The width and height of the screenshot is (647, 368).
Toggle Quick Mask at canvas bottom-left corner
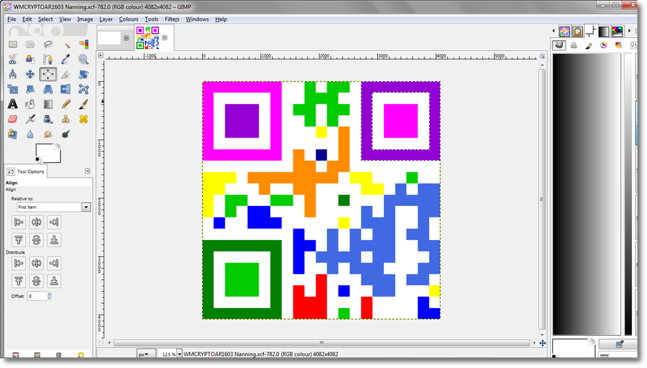pos(101,343)
